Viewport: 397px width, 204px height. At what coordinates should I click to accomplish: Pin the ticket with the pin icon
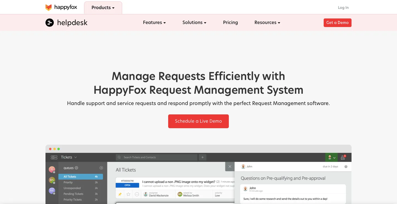(120, 194)
